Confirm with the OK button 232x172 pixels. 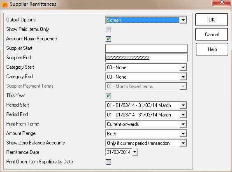tap(211, 19)
